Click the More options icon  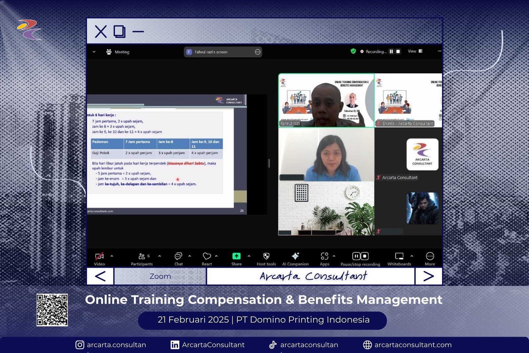pyautogui.click(x=430, y=256)
